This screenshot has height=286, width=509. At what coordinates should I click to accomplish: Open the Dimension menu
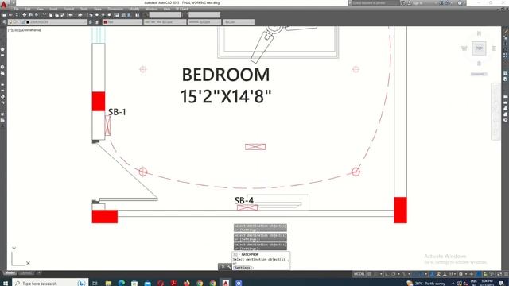[x=115, y=9]
